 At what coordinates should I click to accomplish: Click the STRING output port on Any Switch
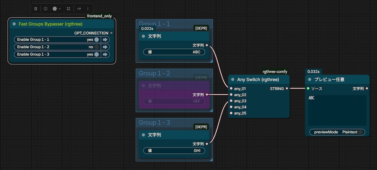pyautogui.click(x=286, y=89)
